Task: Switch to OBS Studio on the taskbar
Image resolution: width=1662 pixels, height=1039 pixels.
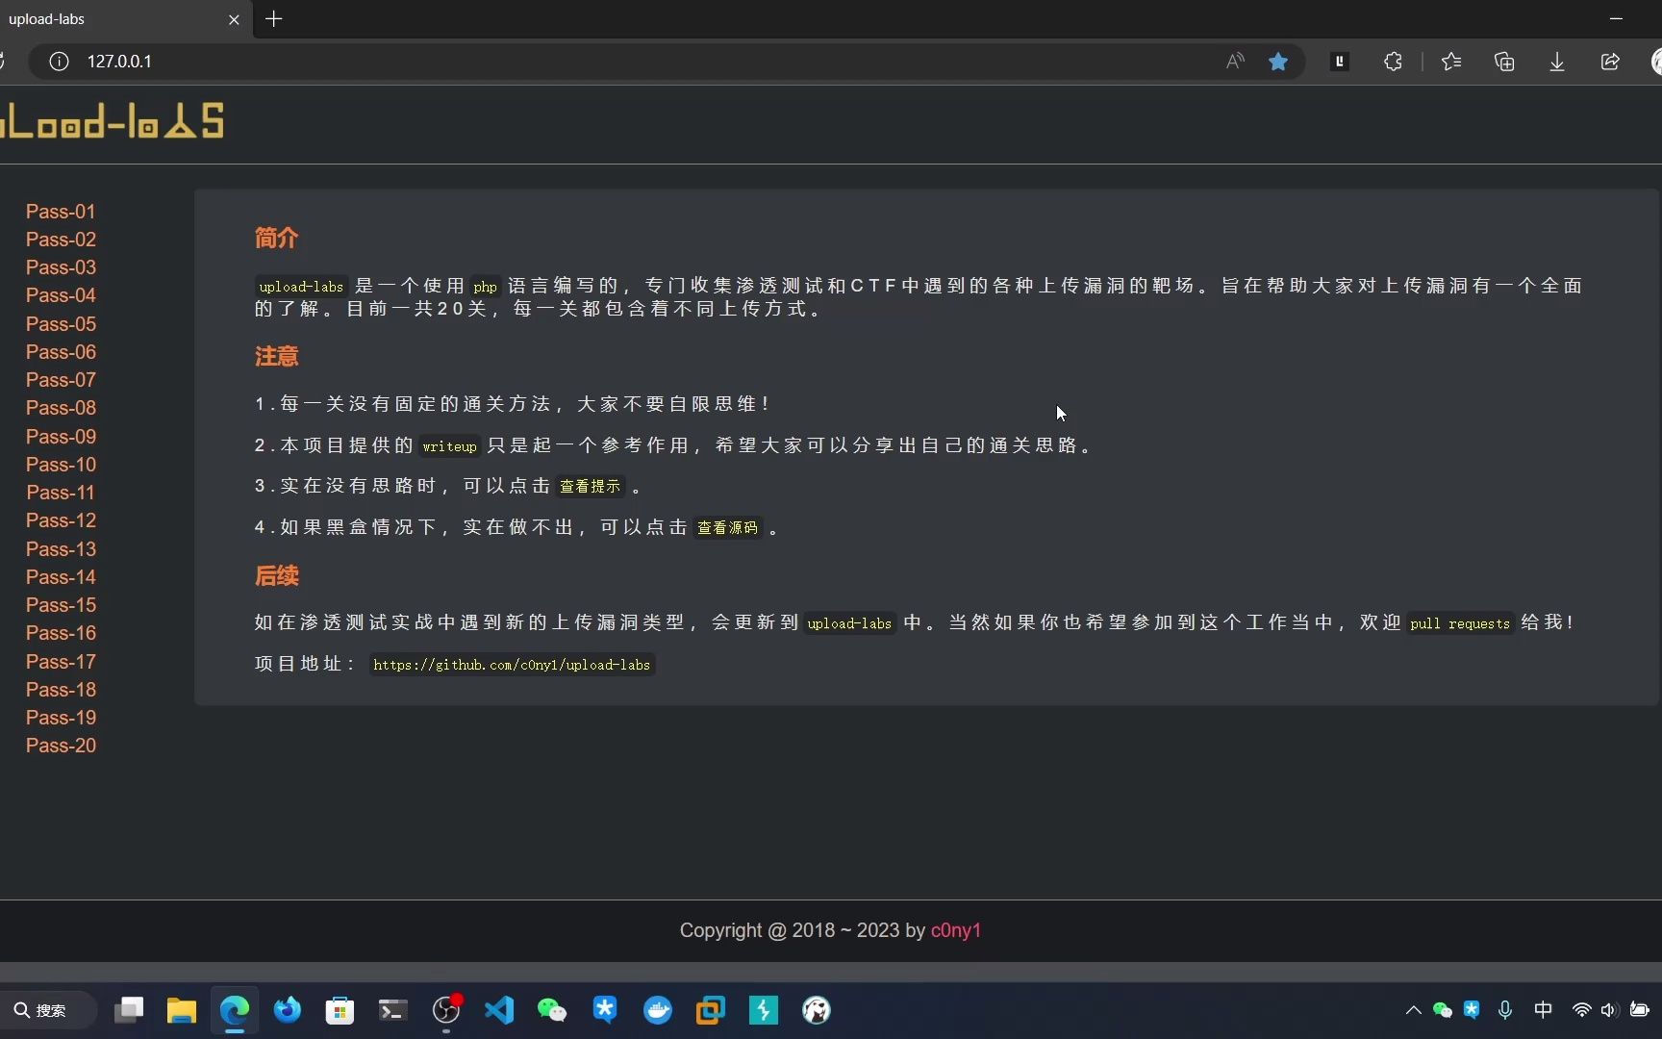Action: (x=446, y=1010)
